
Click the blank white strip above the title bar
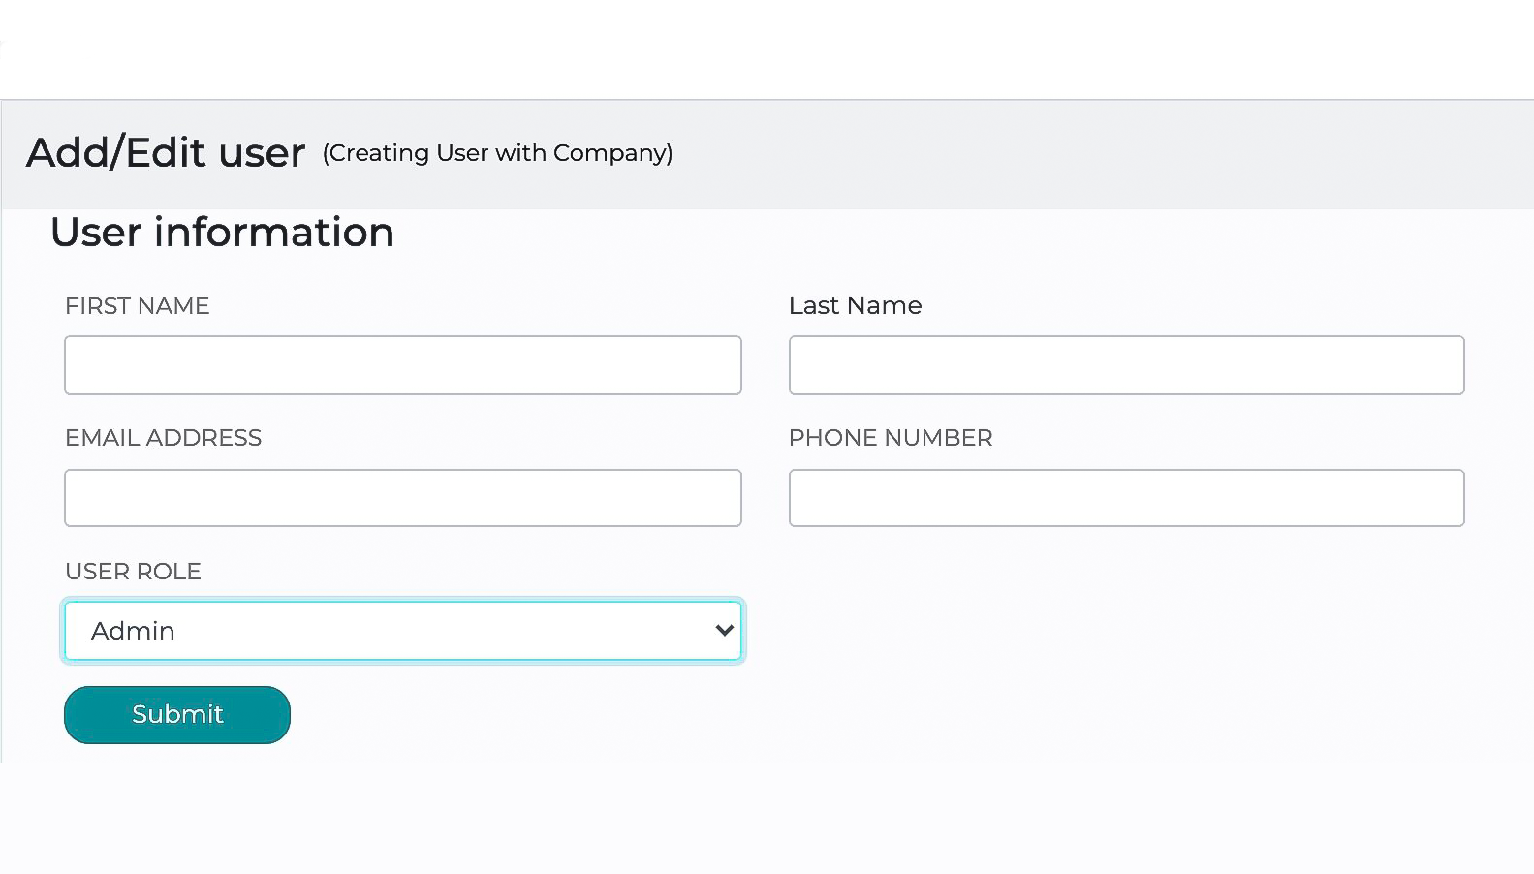(766, 48)
